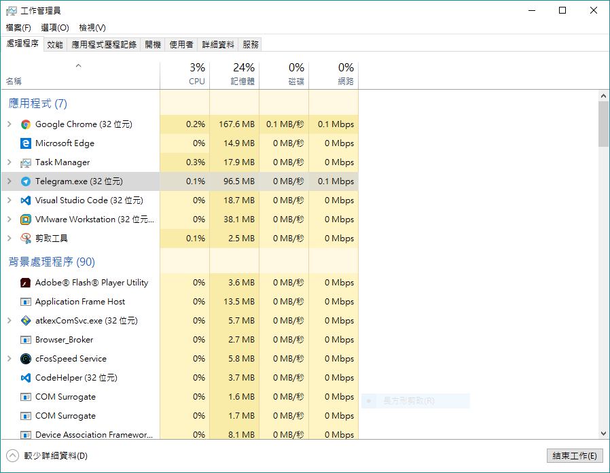The height and width of the screenshot is (473, 610).
Task: Expand the atkexComSvc.exe process entry
Action: tap(9, 321)
